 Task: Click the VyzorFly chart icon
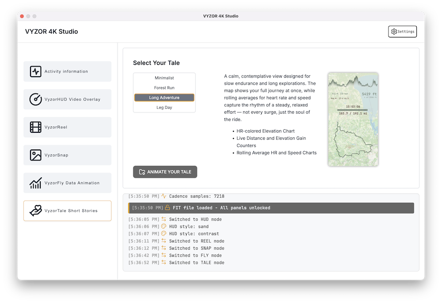[x=35, y=183]
